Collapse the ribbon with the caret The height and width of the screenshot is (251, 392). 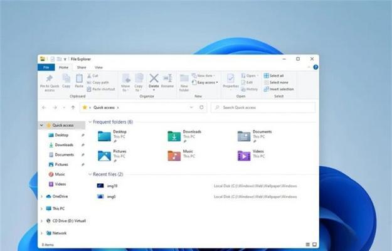pyautogui.click(x=309, y=67)
